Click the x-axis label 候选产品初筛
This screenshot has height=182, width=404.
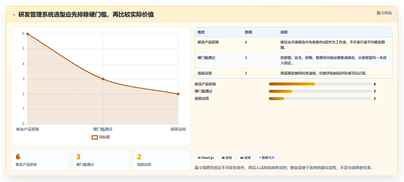(x=28, y=129)
